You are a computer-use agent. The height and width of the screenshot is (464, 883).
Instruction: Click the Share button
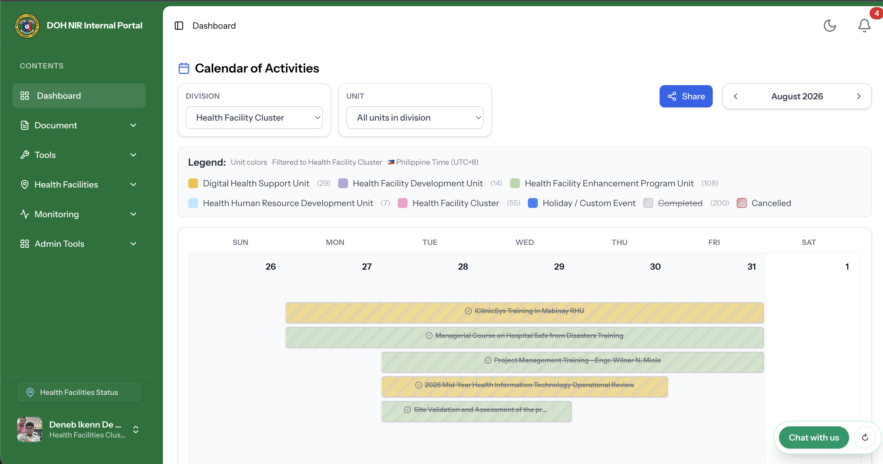686,96
